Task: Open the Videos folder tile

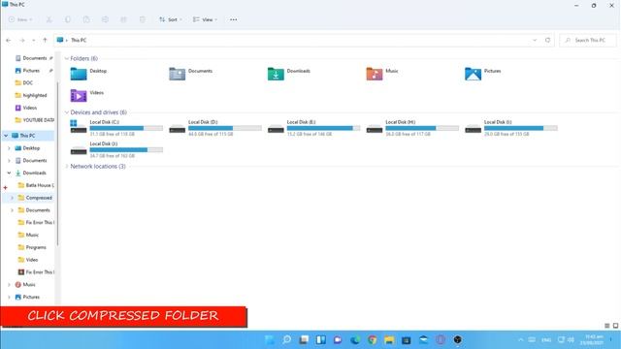Action: (x=87, y=95)
